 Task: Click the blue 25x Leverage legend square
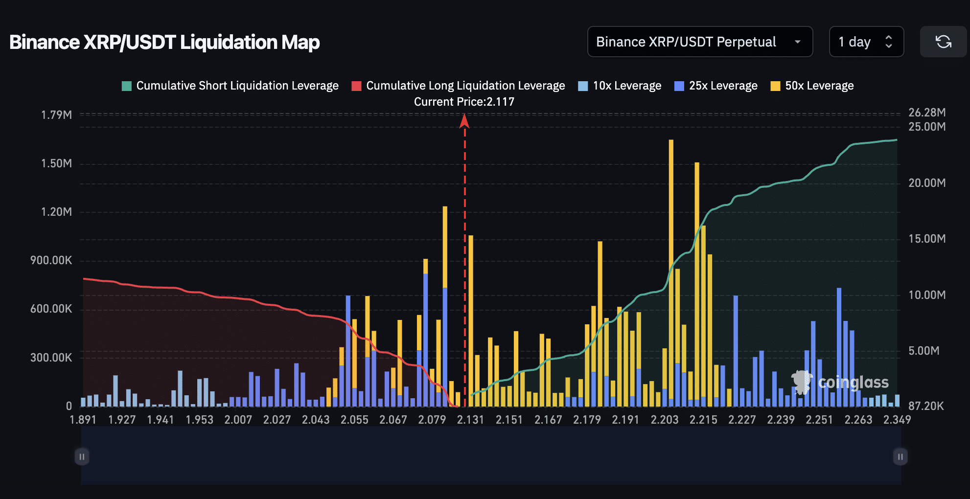pyautogui.click(x=678, y=85)
